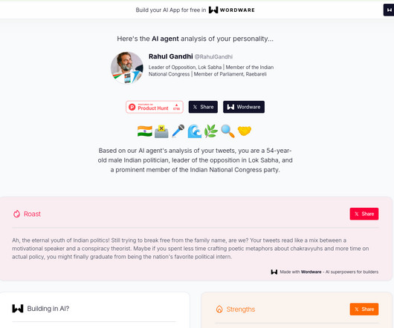
Task: Click the ballot box emoji
Action: pos(161,131)
